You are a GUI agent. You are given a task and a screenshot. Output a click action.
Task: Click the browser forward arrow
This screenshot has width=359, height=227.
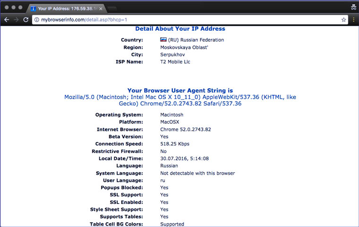point(16,20)
